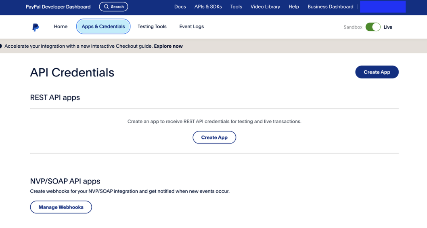Open APIs & SDKs menu
Screen dimensions: 427x228
tap(208, 6)
